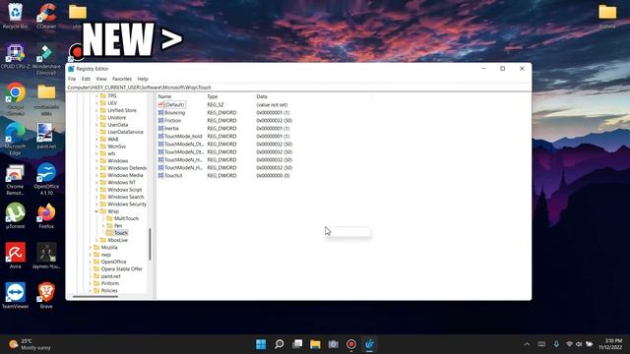630x354 pixels.
Task: Click the registry path address bar
Action: 298,88
